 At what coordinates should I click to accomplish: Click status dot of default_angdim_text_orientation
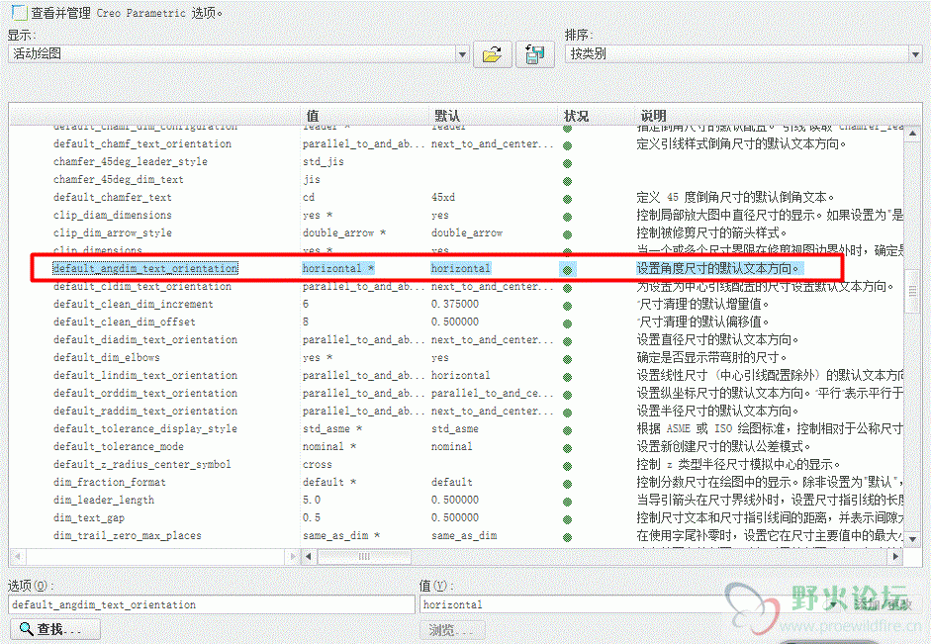pos(568,269)
